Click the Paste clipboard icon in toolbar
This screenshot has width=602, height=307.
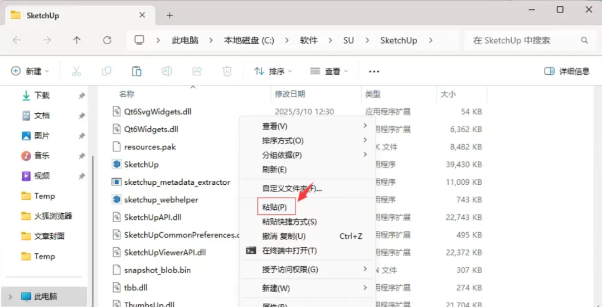[x=137, y=71]
